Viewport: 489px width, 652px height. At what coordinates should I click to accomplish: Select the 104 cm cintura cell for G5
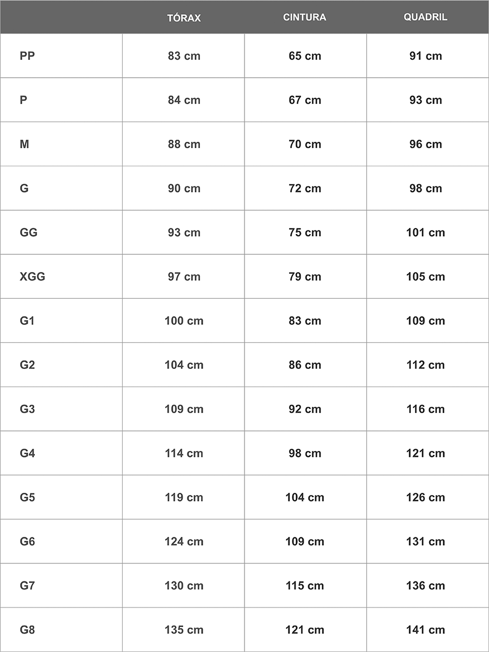pyautogui.click(x=305, y=497)
